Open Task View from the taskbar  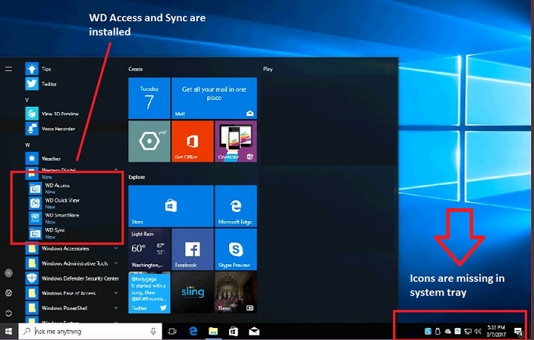[172, 332]
